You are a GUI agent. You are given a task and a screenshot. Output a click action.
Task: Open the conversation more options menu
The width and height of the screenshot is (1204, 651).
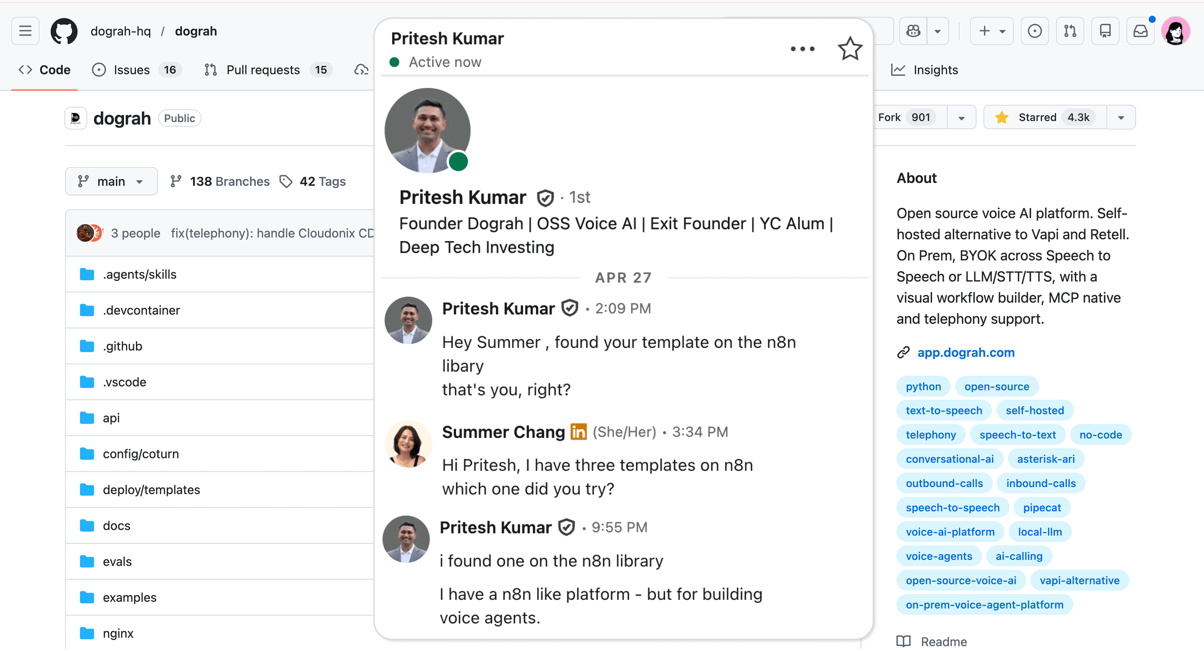803,49
